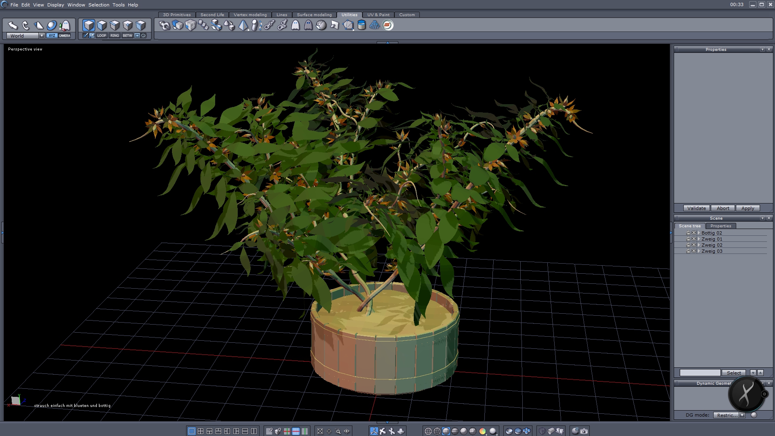Click the scene search input field
Screen dimensions: 775x436
(700, 373)
